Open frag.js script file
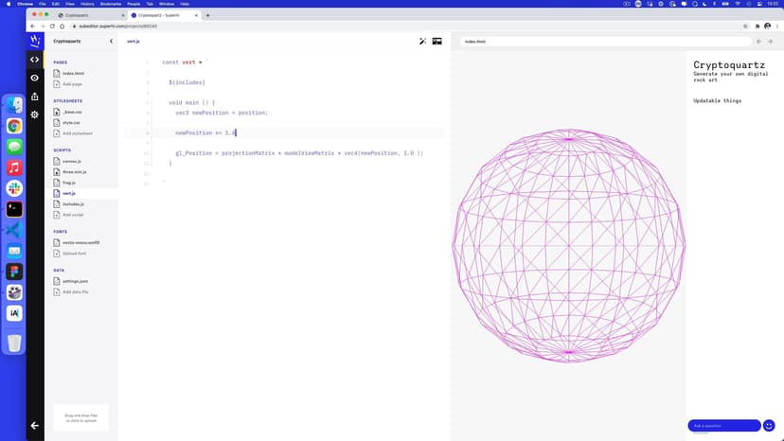784x441 pixels. coord(68,183)
